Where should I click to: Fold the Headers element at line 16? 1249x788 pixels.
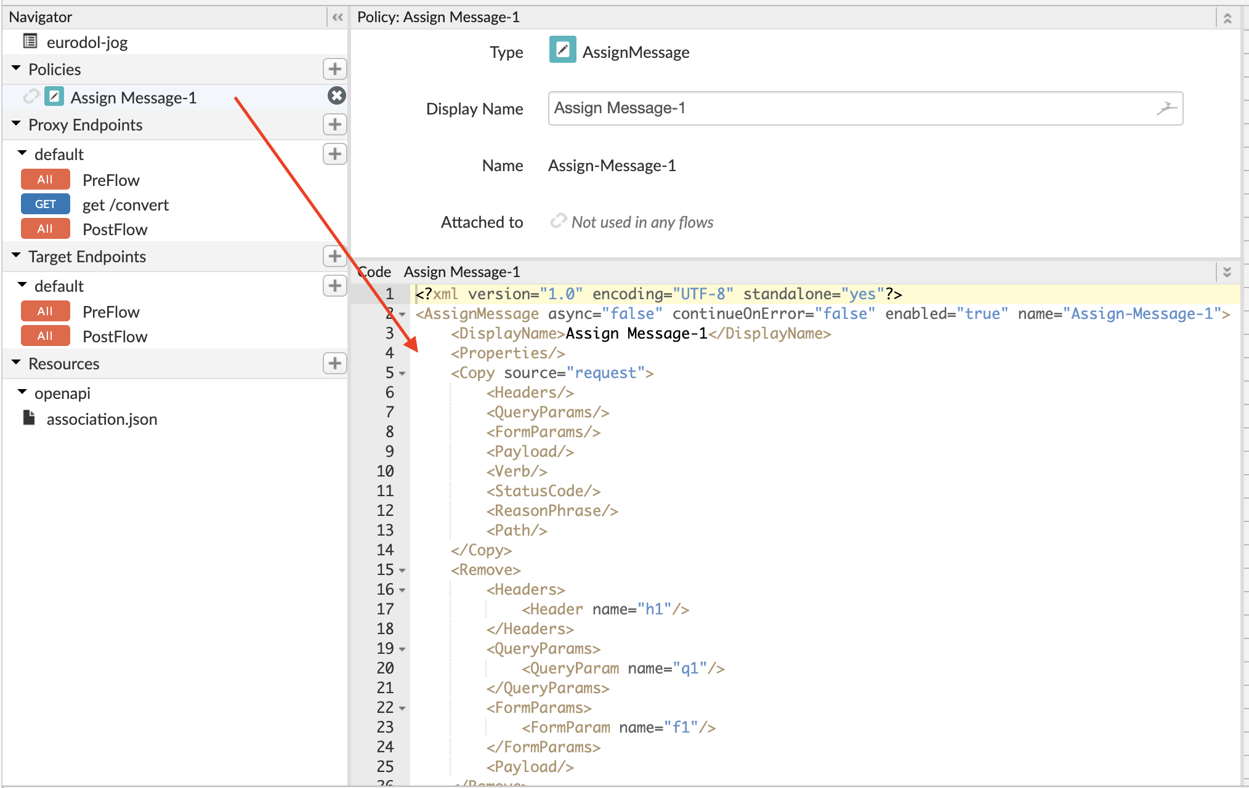click(x=402, y=590)
